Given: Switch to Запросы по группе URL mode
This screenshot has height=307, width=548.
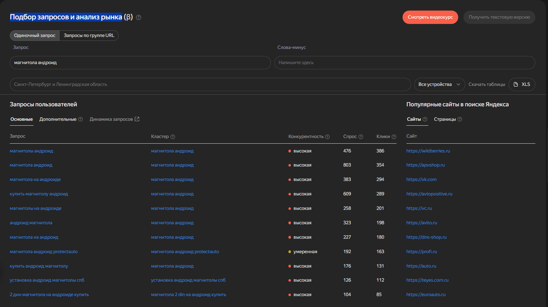Looking at the screenshot, I should [x=89, y=36].
